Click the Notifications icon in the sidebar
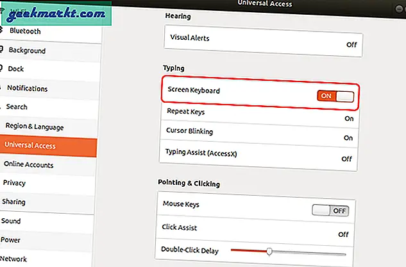406x267 pixels. 2,89
